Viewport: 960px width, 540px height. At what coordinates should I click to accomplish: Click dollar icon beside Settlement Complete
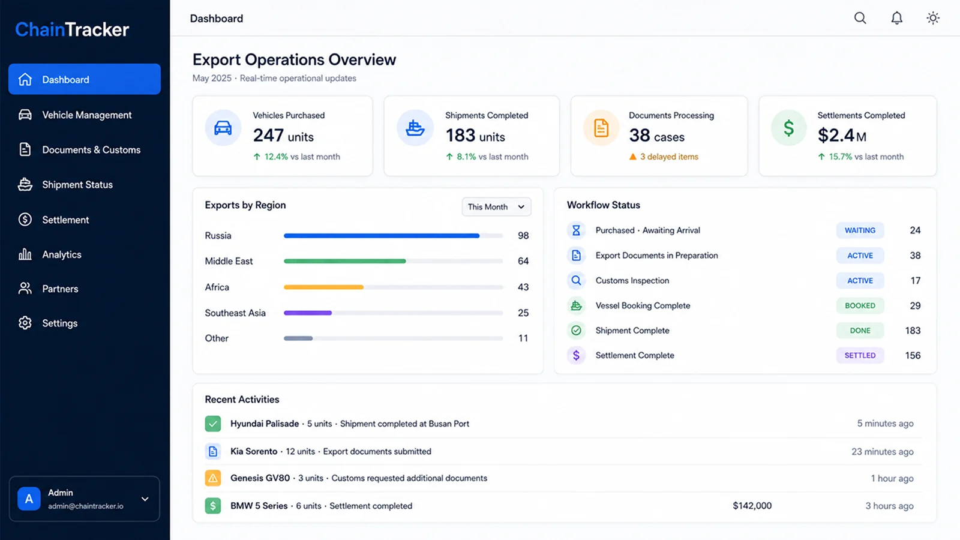pos(576,355)
